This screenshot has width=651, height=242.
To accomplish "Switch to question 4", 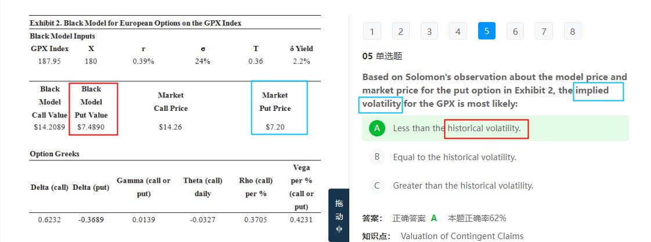I will click(458, 31).
